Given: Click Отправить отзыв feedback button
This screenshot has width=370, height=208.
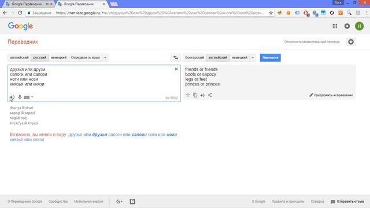Looking at the screenshot, I should 347,202.
